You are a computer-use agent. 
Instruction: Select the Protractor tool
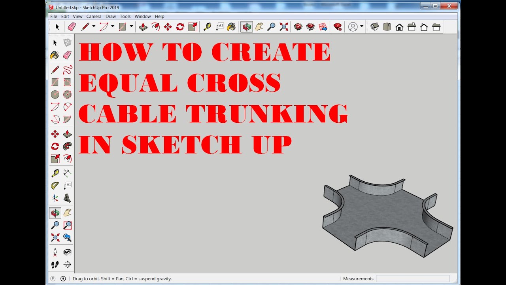click(55, 185)
